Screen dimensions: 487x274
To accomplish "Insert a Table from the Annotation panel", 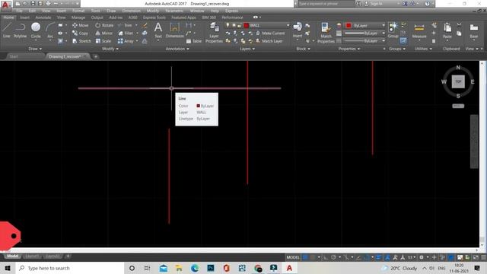I will tap(194, 41).
